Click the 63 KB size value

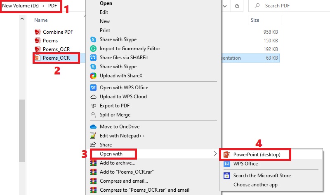coord(272,58)
